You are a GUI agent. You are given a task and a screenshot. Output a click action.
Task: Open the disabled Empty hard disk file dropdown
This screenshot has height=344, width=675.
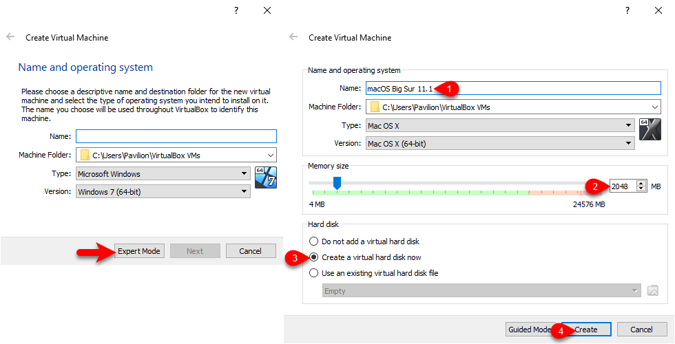(x=481, y=291)
